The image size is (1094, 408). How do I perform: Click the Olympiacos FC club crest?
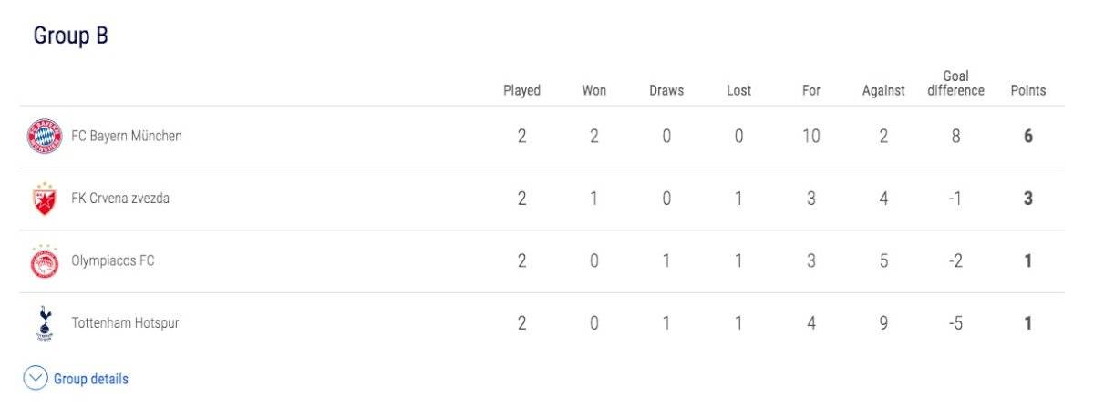[x=44, y=261]
